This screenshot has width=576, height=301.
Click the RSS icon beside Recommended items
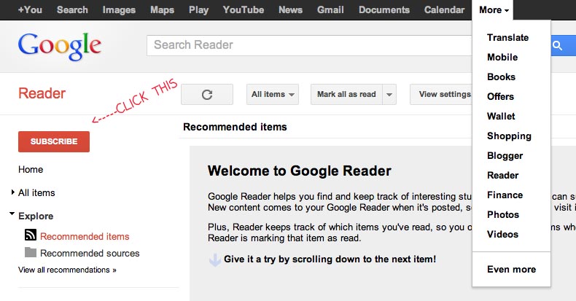(31, 235)
